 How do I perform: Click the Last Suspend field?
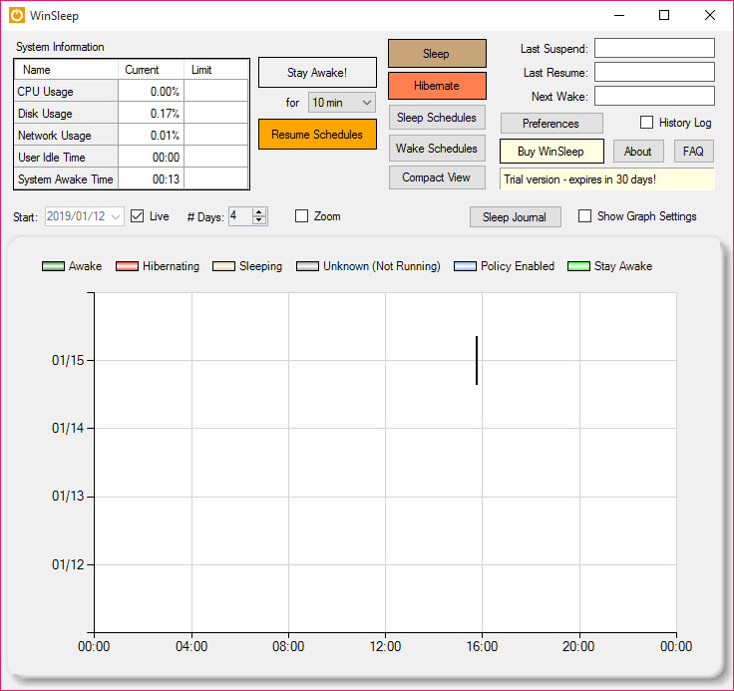click(654, 48)
